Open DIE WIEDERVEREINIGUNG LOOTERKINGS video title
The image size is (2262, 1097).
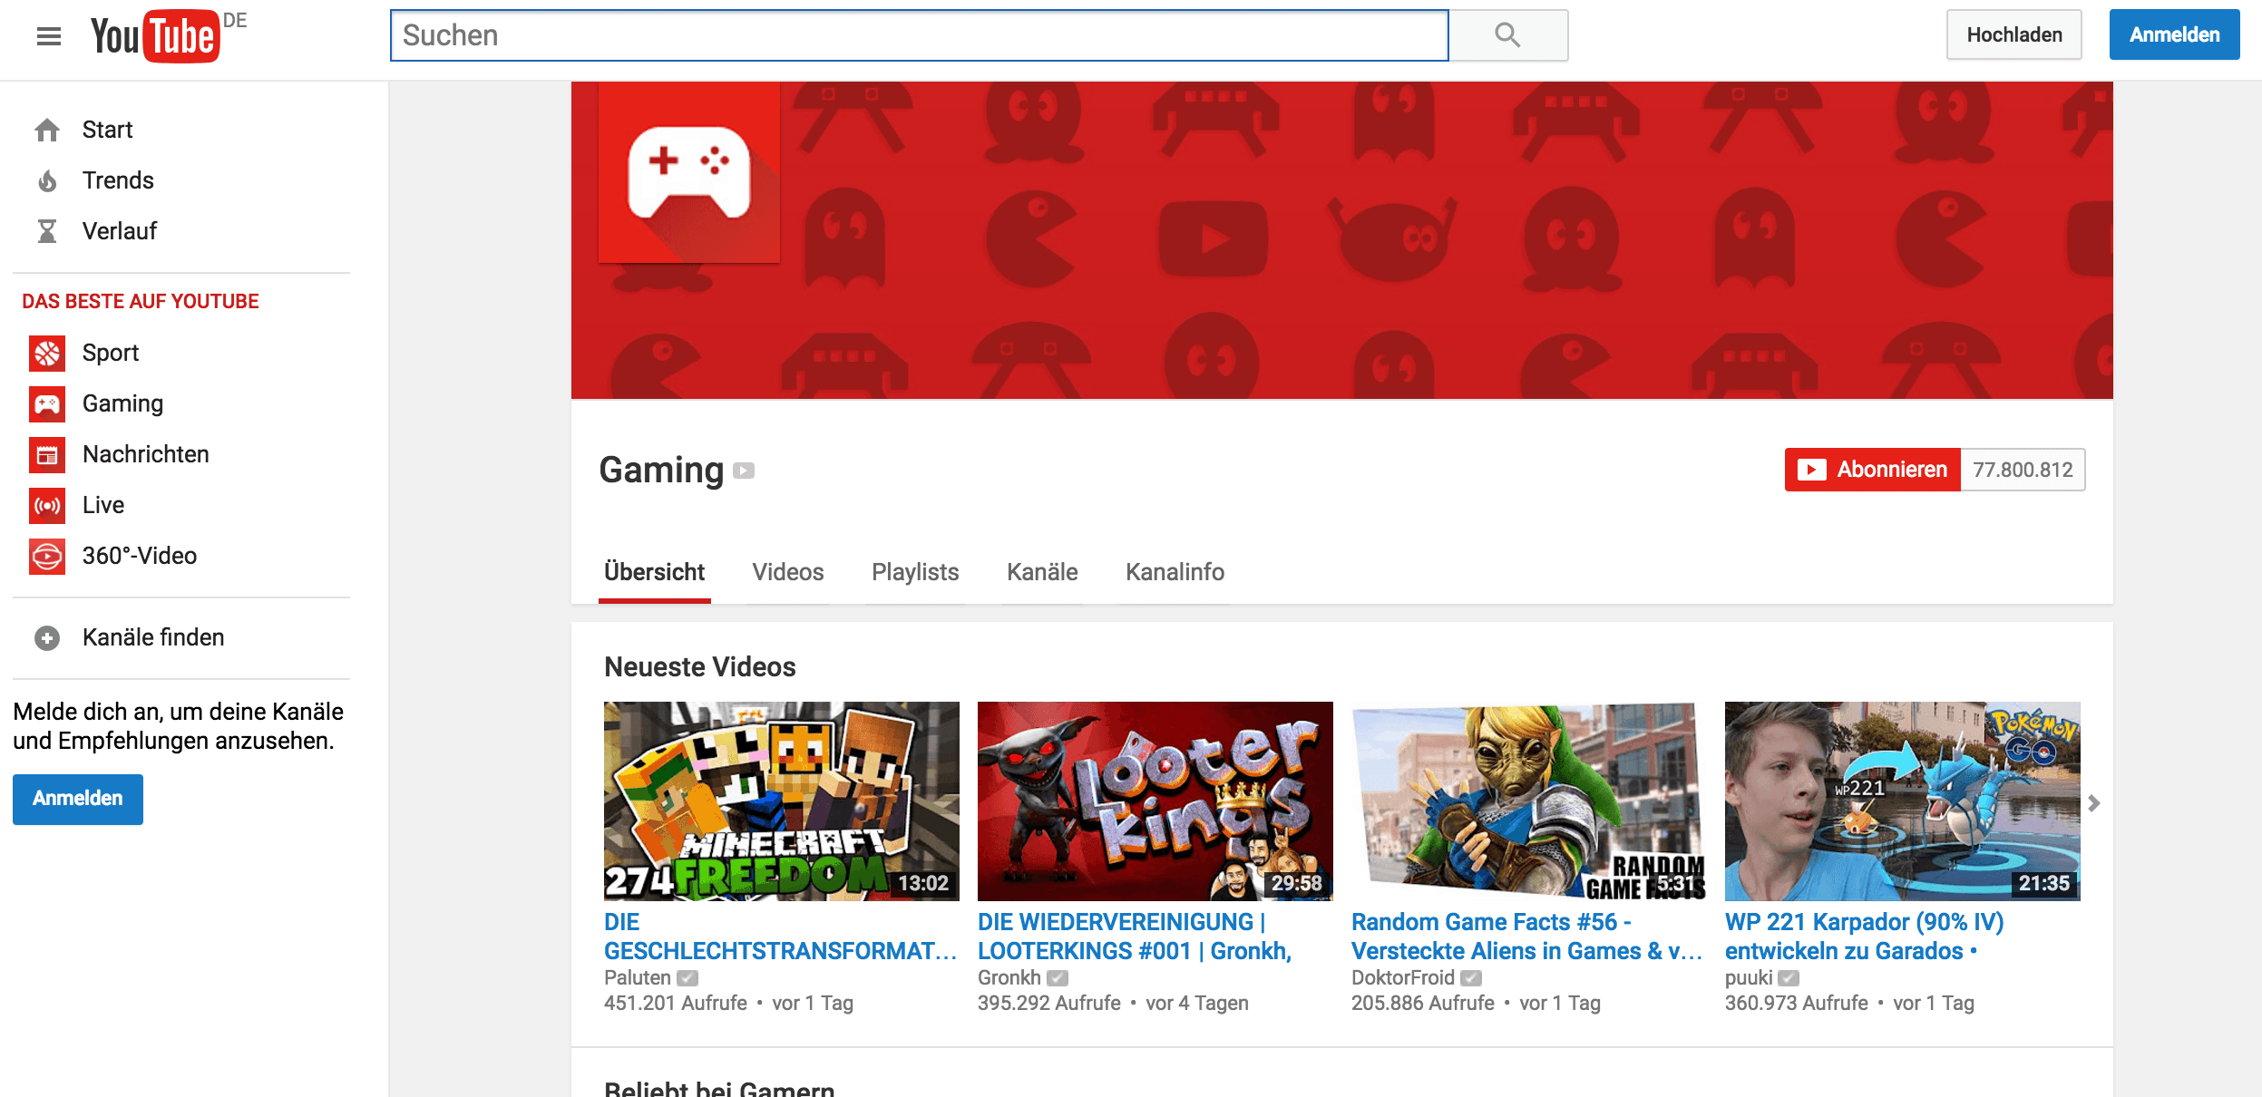coord(1135,937)
